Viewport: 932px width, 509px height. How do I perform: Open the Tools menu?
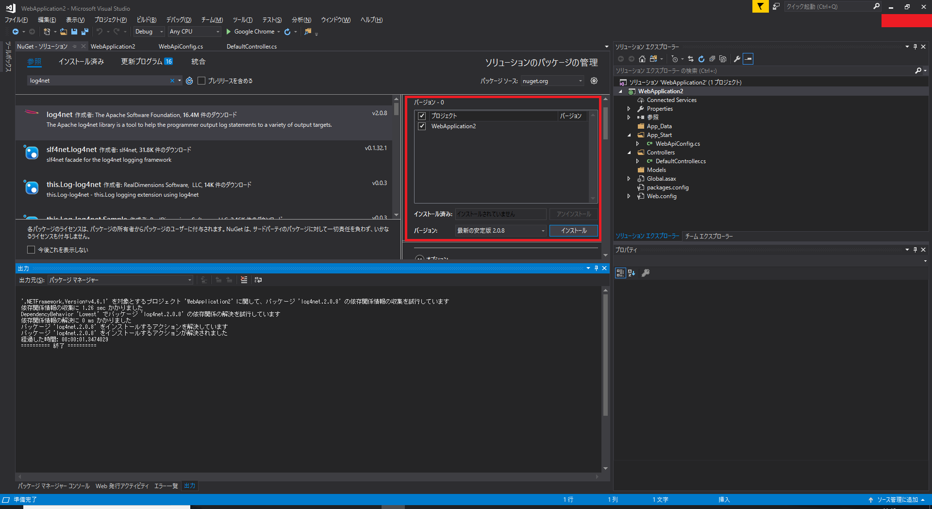click(x=242, y=20)
